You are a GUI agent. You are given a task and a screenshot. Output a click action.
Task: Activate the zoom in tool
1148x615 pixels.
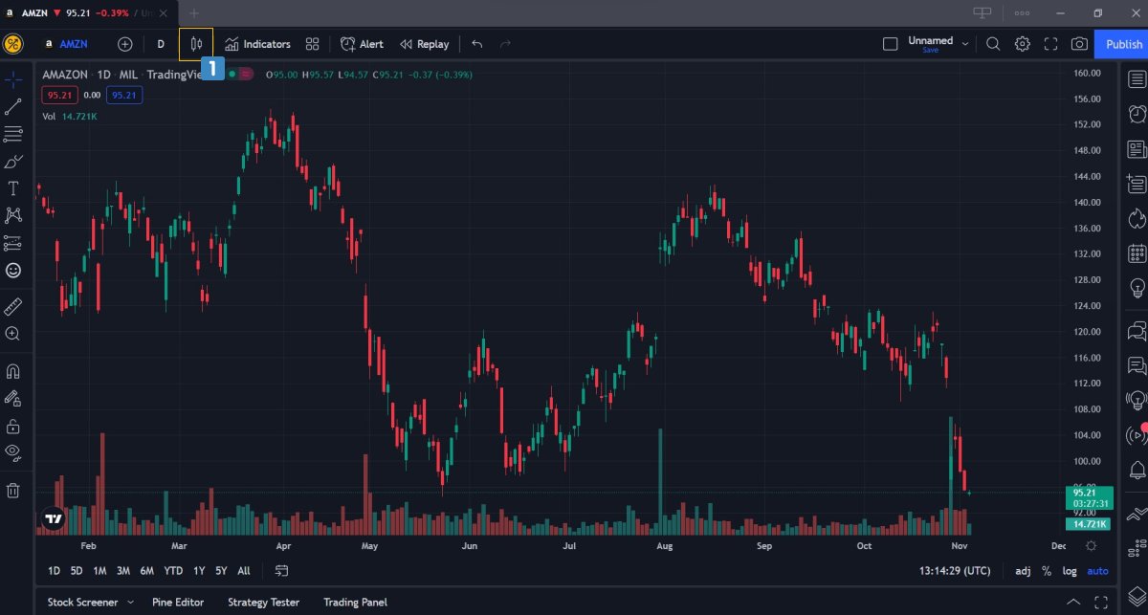click(x=13, y=334)
